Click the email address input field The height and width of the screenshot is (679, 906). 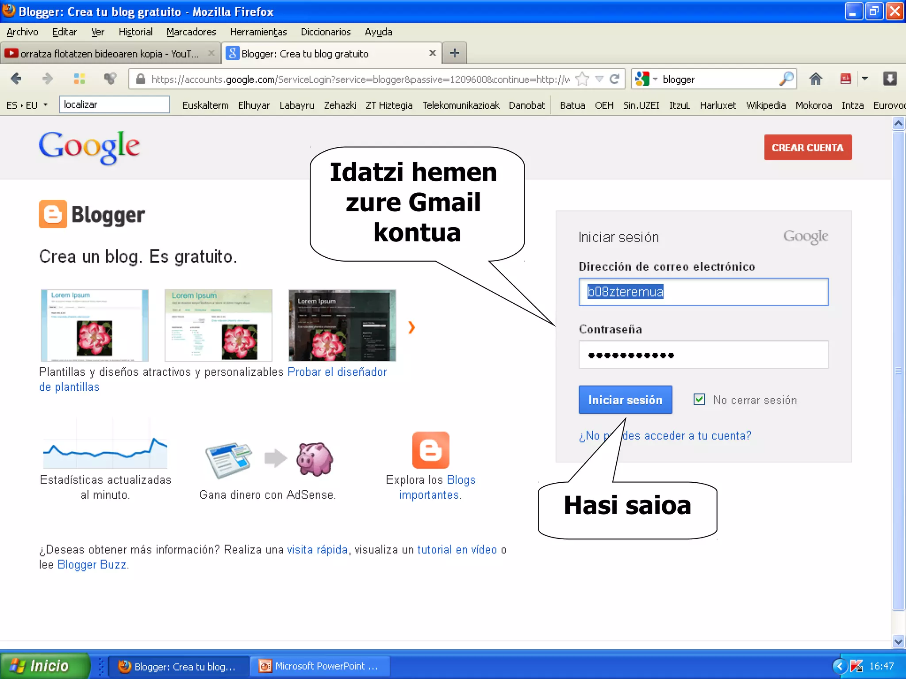703,292
